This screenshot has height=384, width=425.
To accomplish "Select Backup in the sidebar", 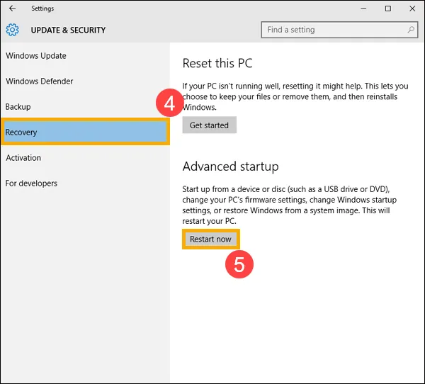I will pyautogui.click(x=18, y=107).
